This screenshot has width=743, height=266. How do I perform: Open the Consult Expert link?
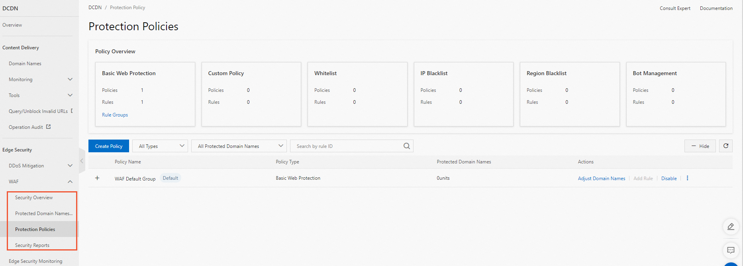[675, 8]
